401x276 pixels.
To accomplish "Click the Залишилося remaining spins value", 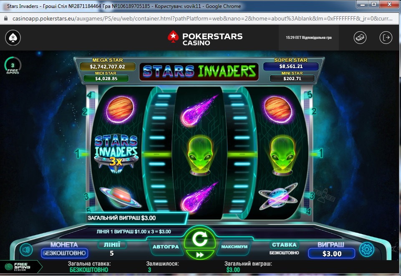I will (x=149, y=270).
